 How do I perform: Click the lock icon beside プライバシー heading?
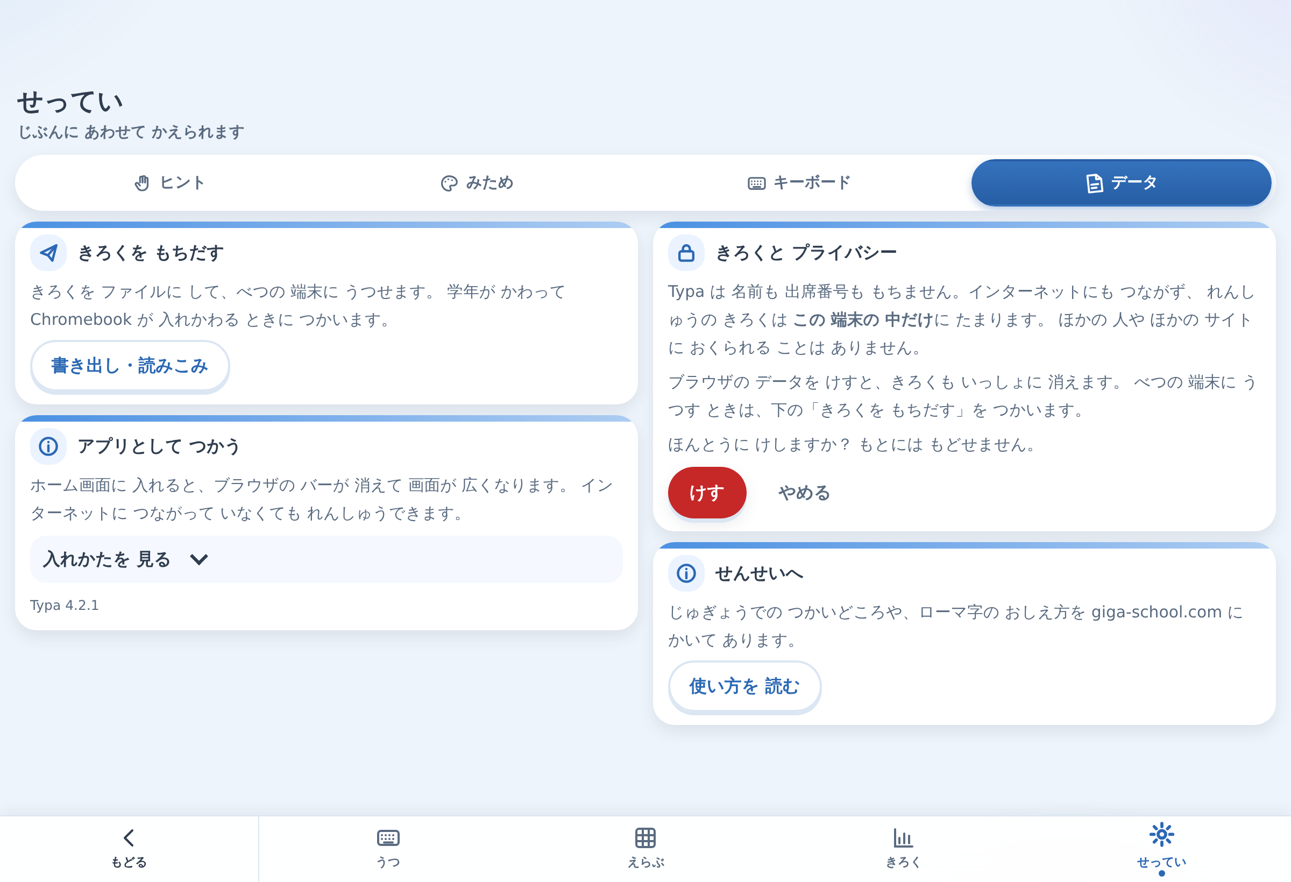[x=686, y=253]
